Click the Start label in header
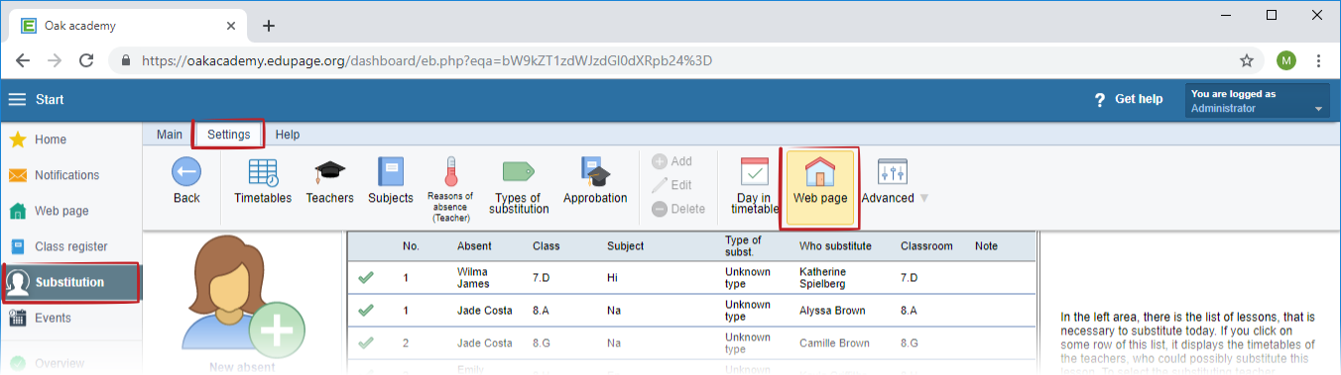 [50, 100]
